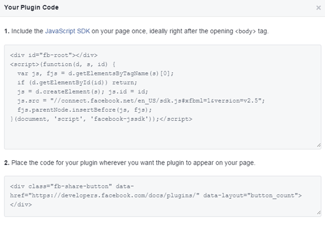Click the body tag text in step 1
The image size is (325, 225).
click(245, 31)
